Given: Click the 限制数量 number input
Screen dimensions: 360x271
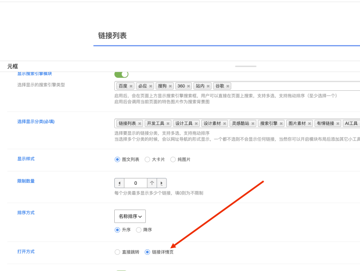Looking at the screenshot, I should [x=135, y=183].
